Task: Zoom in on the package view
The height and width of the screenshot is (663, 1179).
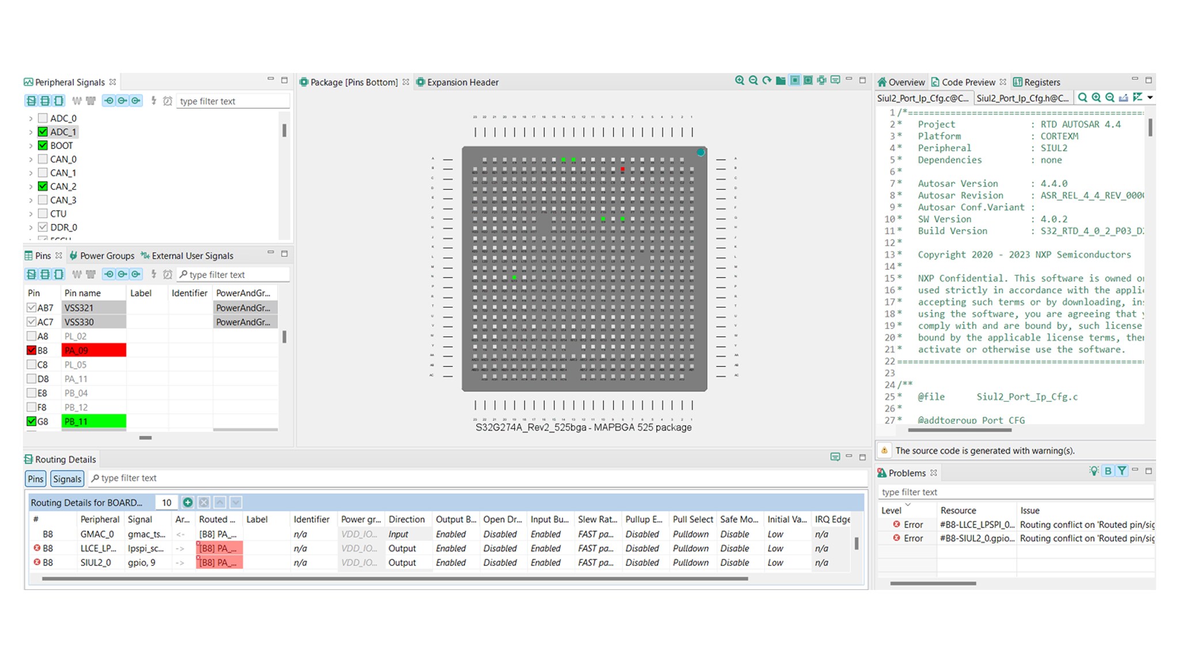Action: [739, 81]
